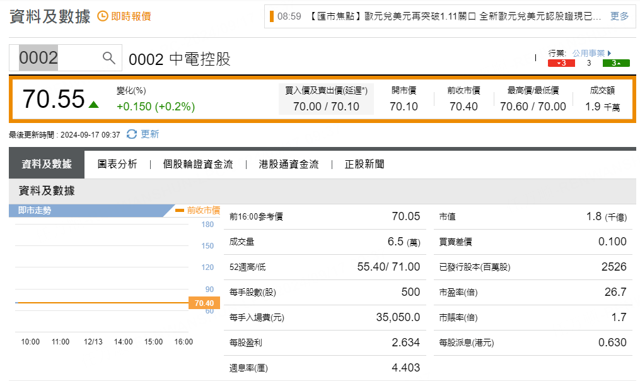Click the last update time 2024-09-17 09:37

(x=90, y=135)
